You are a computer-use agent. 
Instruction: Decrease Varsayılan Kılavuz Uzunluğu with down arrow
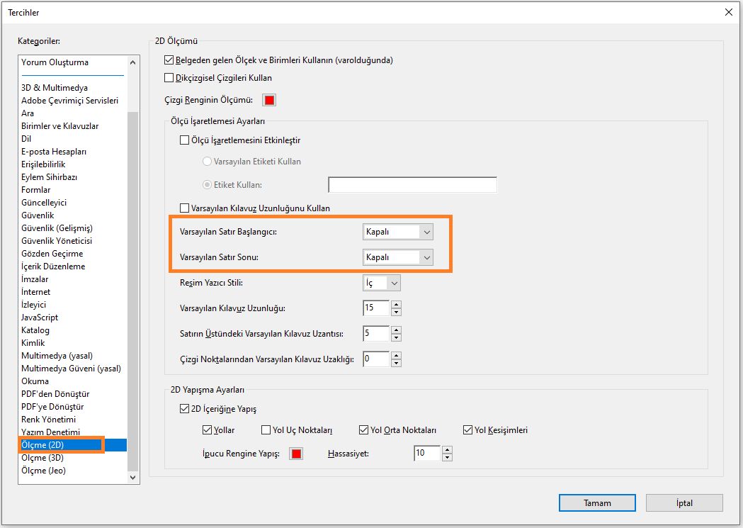[396, 312]
